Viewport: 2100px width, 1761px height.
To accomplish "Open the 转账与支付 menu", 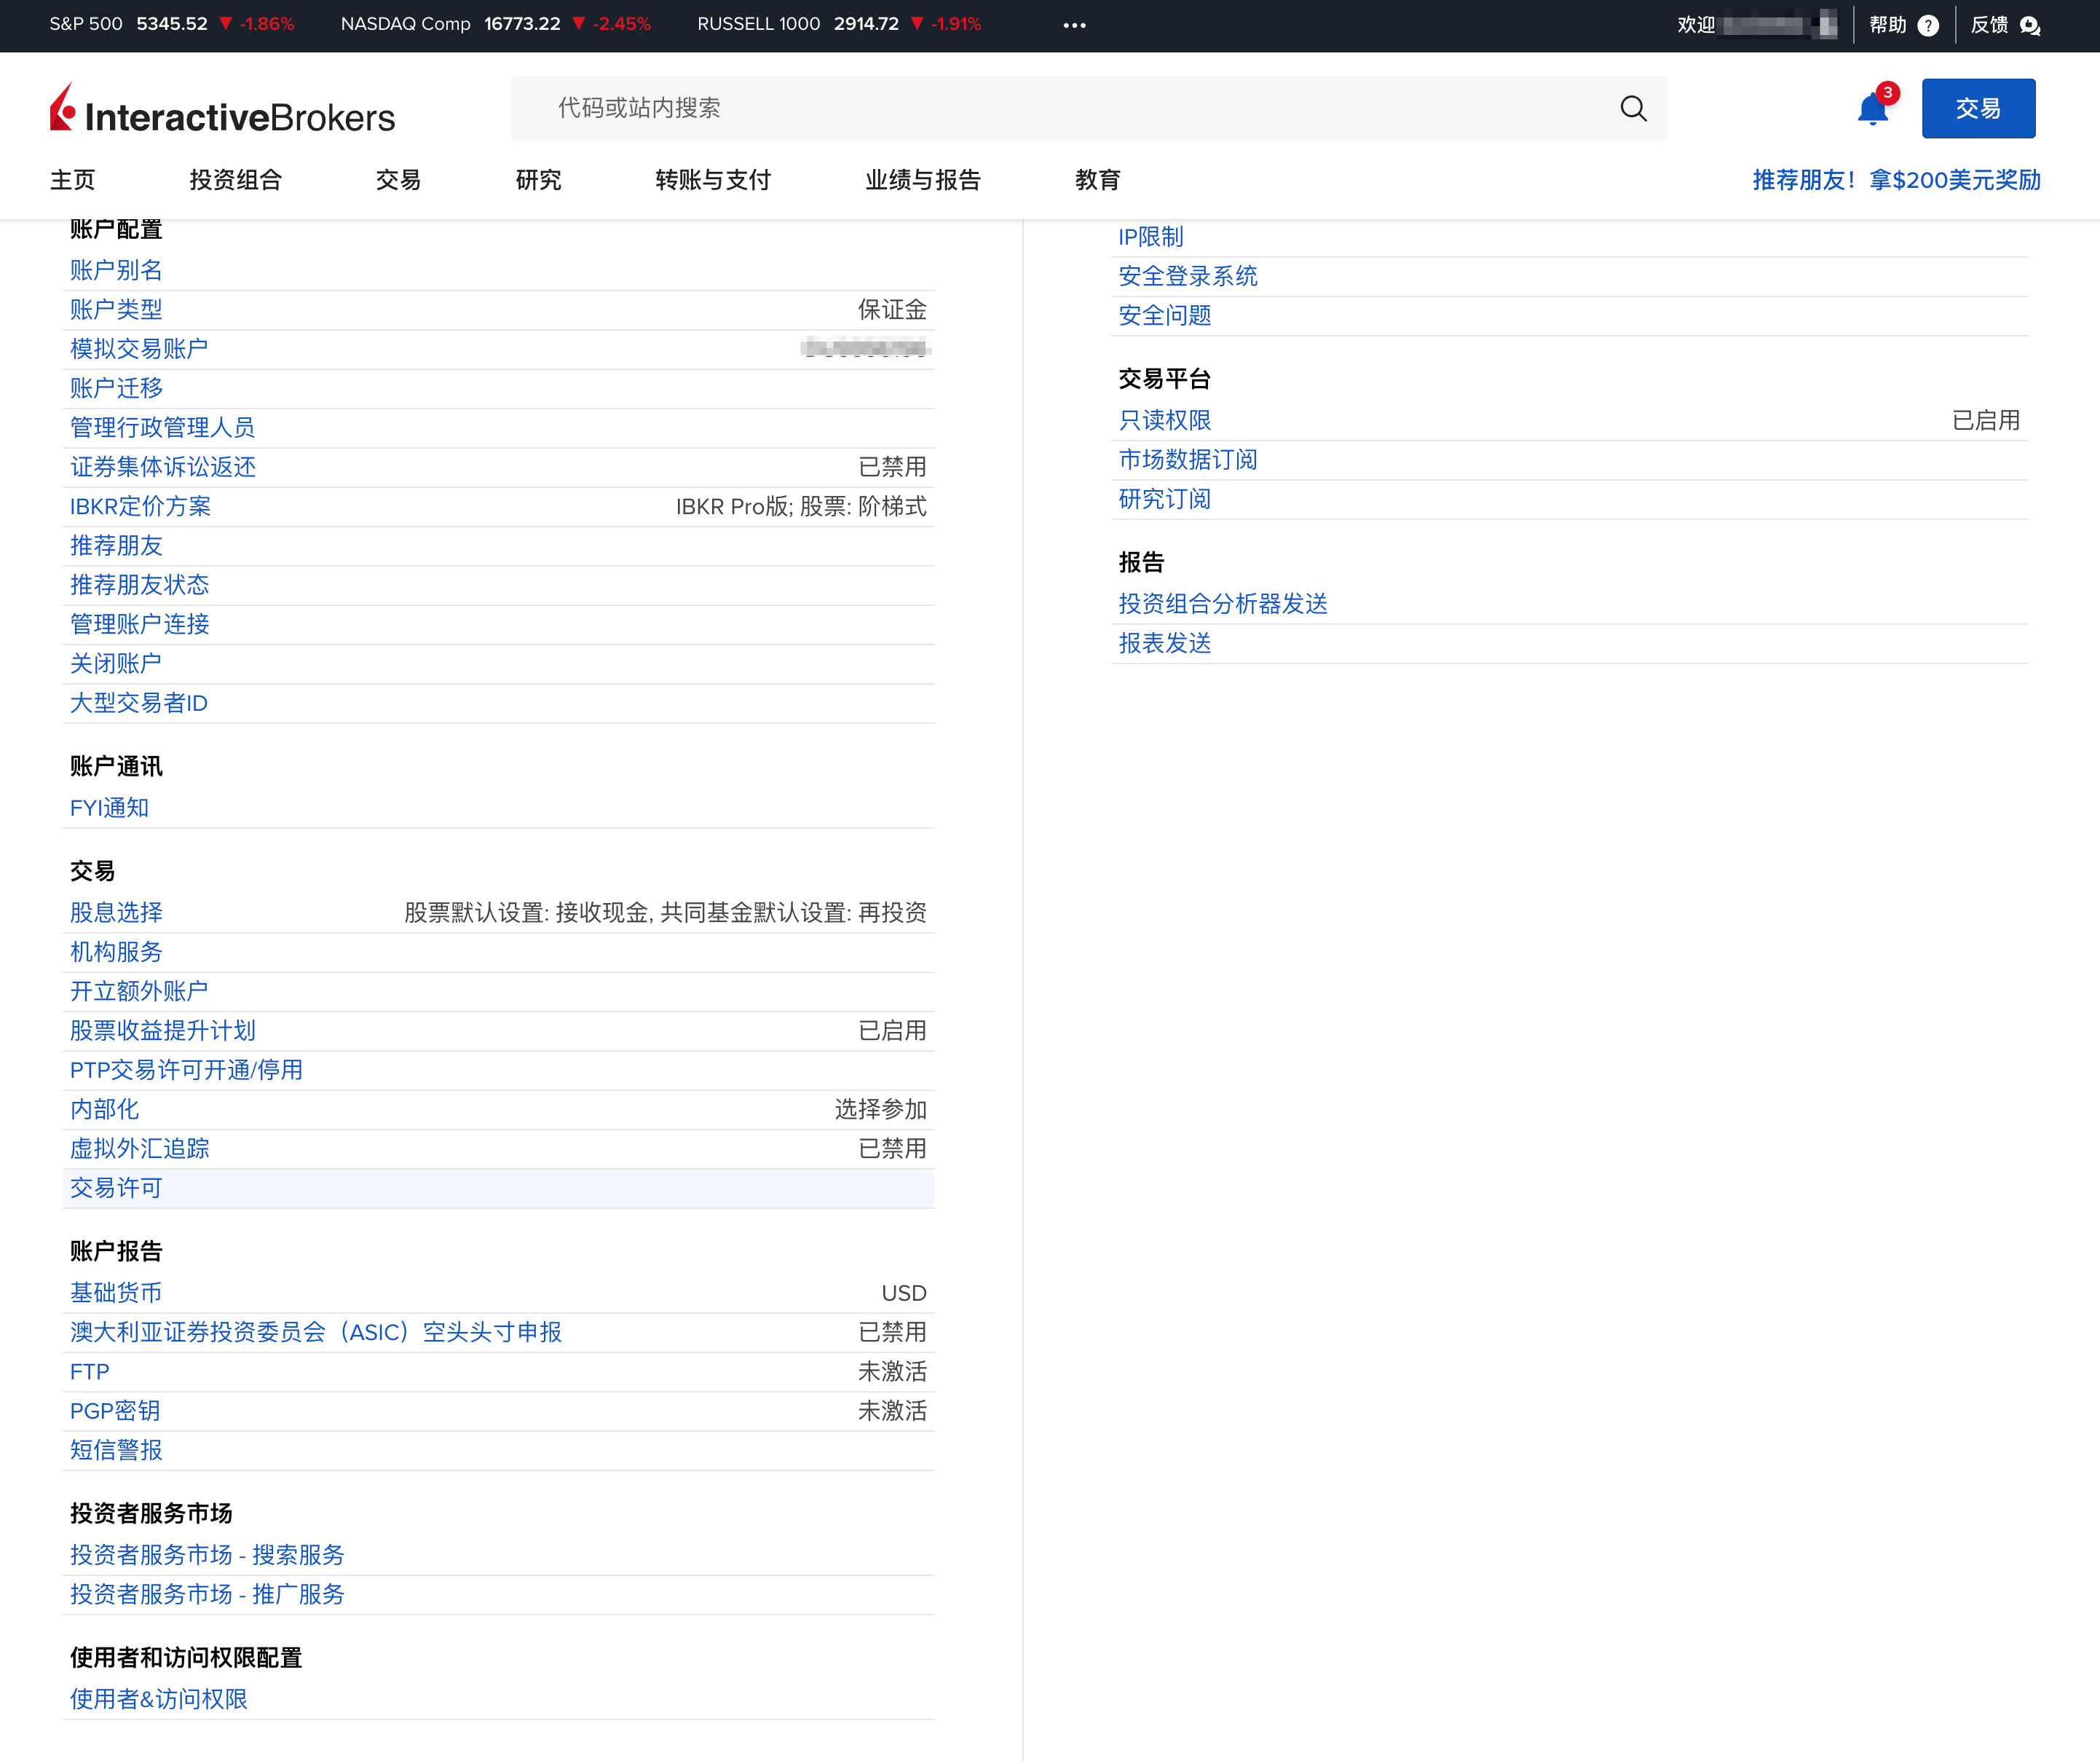I will coord(712,180).
